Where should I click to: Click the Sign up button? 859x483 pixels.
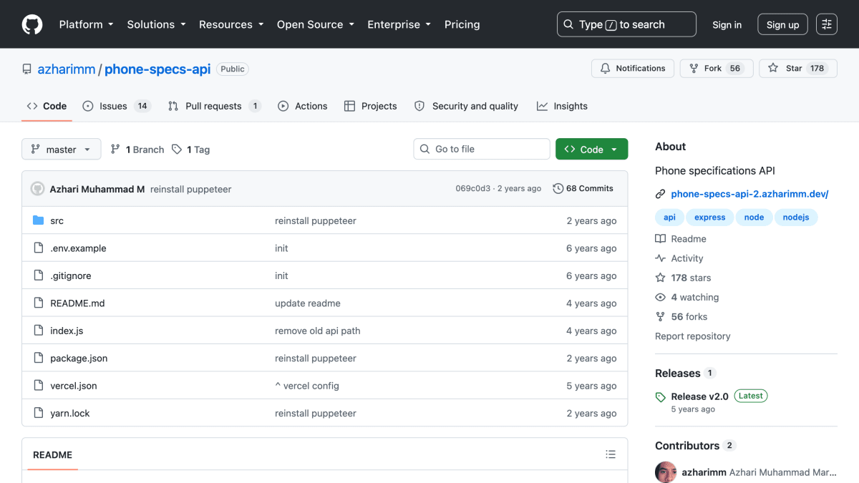[782, 24]
